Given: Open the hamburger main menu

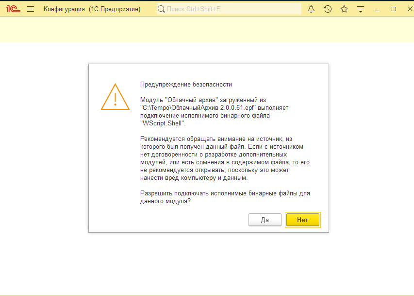Looking at the screenshot, I should 31,9.
